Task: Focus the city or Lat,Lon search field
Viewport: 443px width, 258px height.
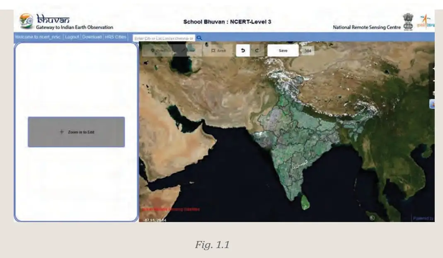Action: pyautogui.click(x=164, y=38)
